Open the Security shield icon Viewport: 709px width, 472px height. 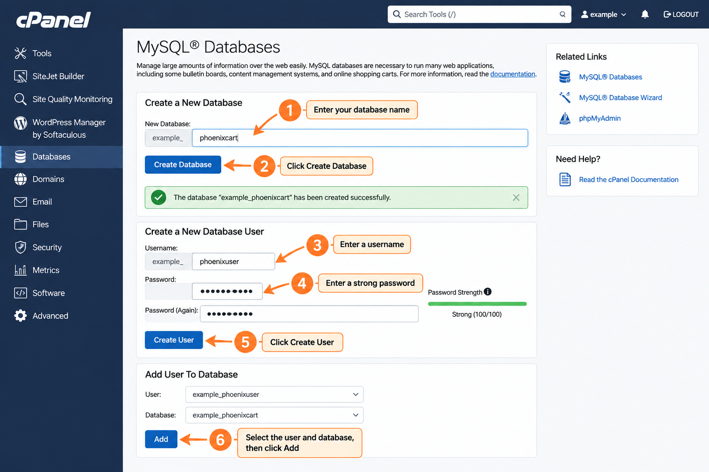[20, 248]
